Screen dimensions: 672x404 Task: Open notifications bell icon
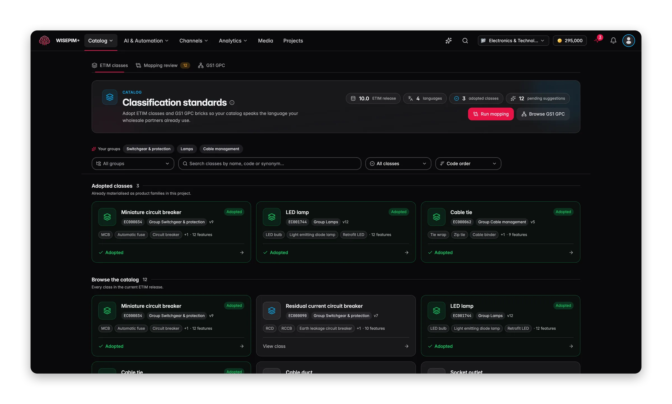pyautogui.click(x=613, y=41)
